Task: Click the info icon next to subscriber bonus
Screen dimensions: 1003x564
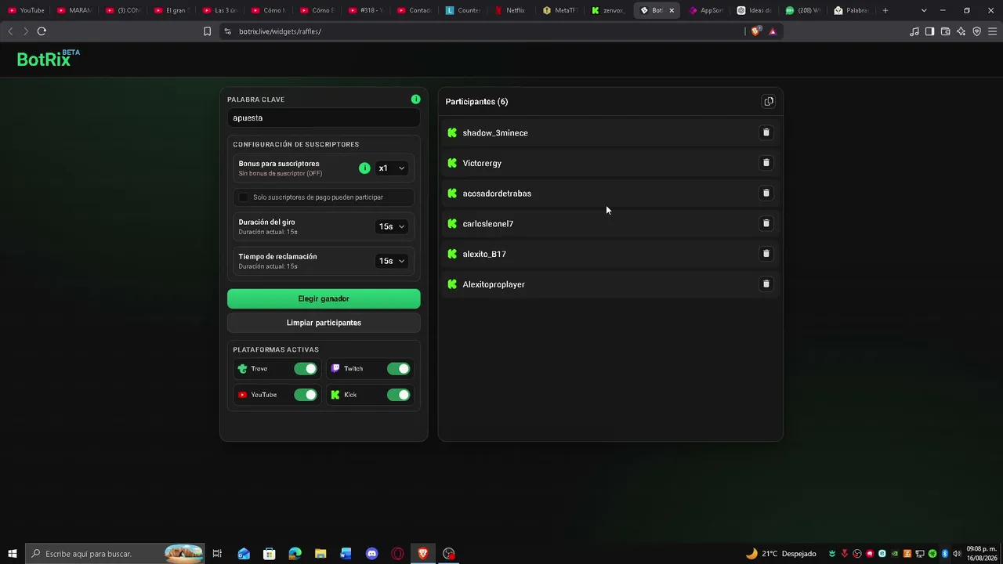Action: click(364, 168)
